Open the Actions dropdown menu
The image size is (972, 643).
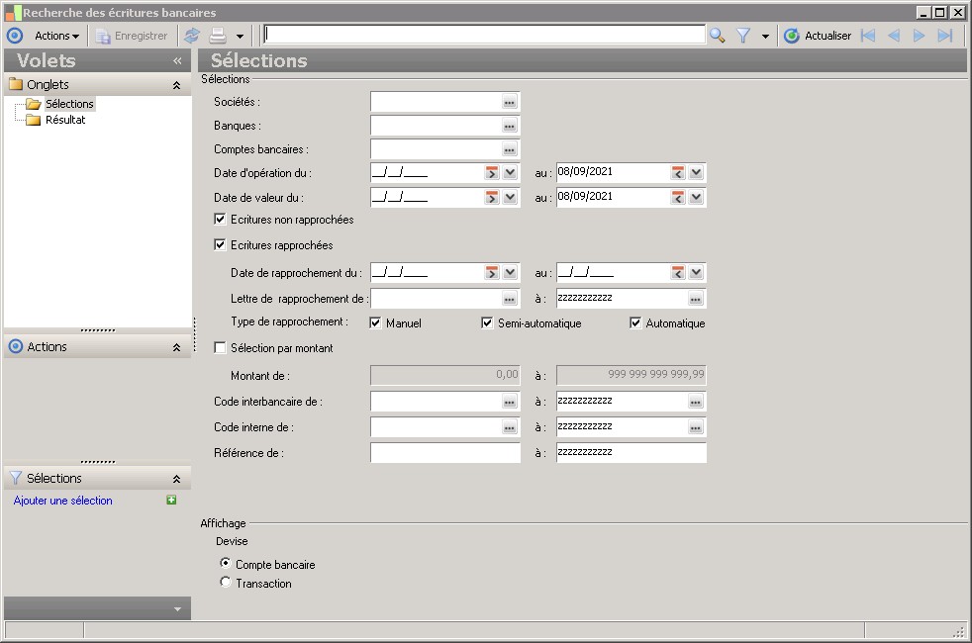tap(56, 36)
